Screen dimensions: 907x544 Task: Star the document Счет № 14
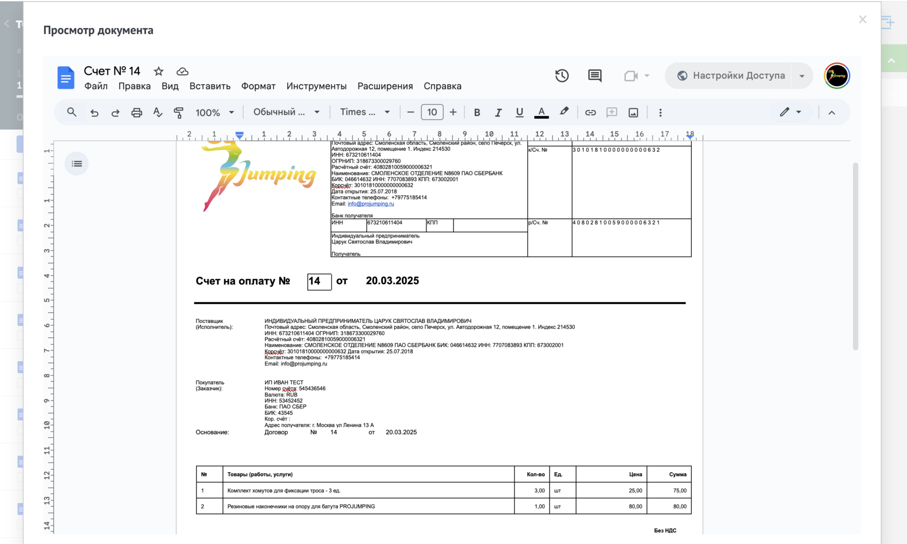point(159,71)
